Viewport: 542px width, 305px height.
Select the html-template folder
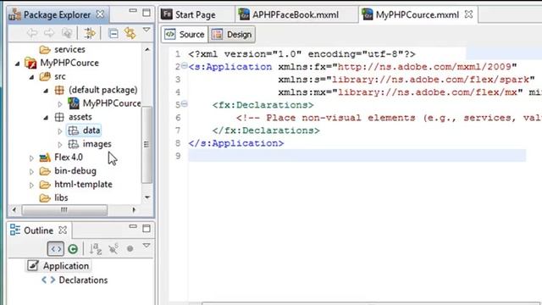[83, 185]
